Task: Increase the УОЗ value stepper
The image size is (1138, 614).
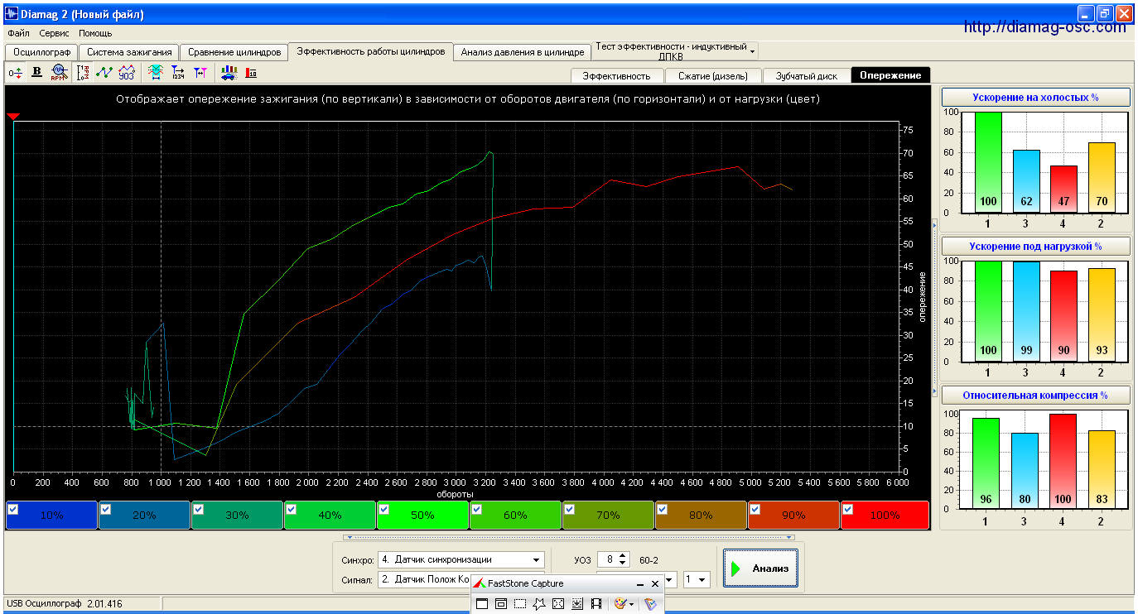Action: [x=623, y=556]
